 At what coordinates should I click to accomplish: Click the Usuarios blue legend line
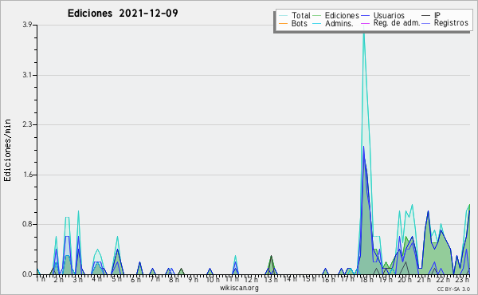click(365, 16)
